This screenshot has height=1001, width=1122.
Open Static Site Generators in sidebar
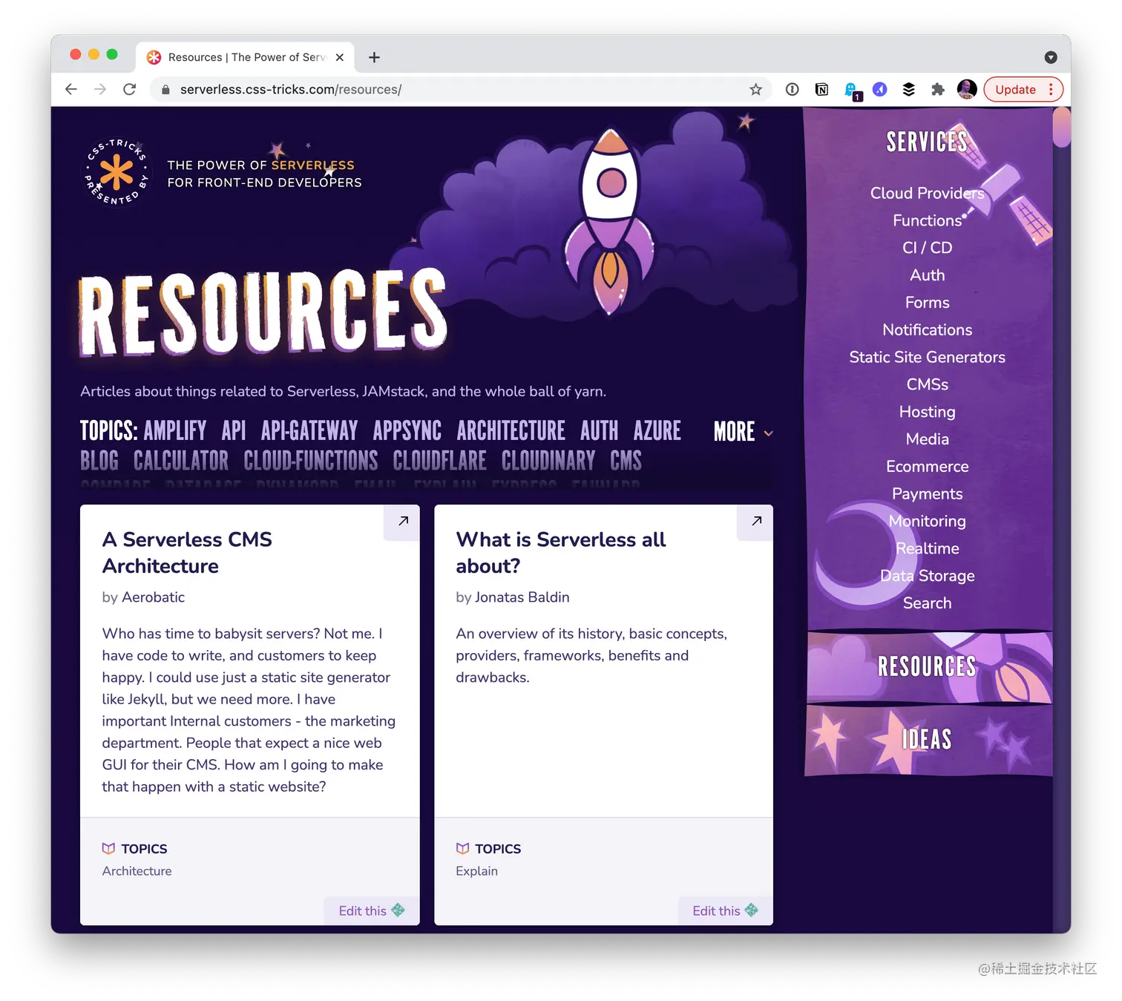coord(928,358)
